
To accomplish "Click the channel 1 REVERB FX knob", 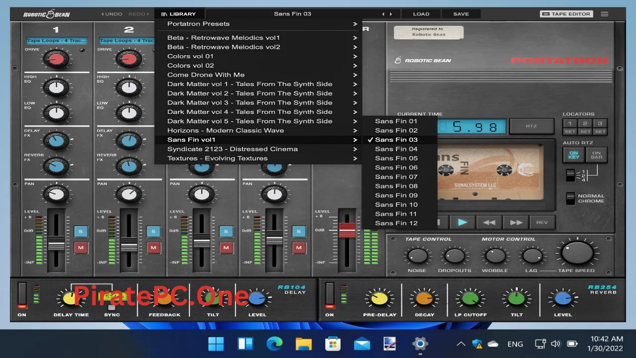I will [x=56, y=166].
